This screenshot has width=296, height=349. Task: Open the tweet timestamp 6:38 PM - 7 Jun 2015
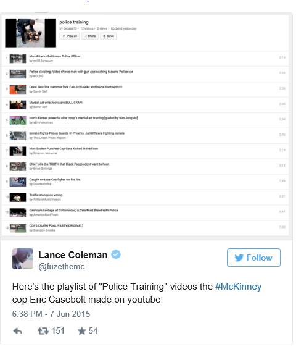pyautogui.click(x=51, y=314)
